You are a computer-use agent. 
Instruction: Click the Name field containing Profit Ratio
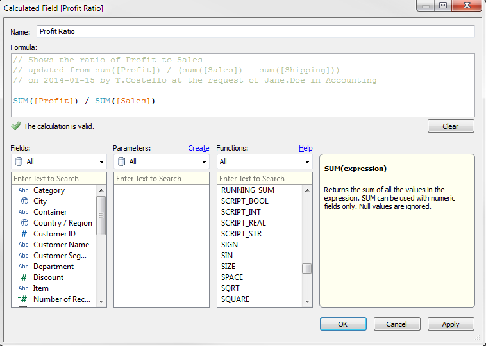pyautogui.click(x=256, y=31)
